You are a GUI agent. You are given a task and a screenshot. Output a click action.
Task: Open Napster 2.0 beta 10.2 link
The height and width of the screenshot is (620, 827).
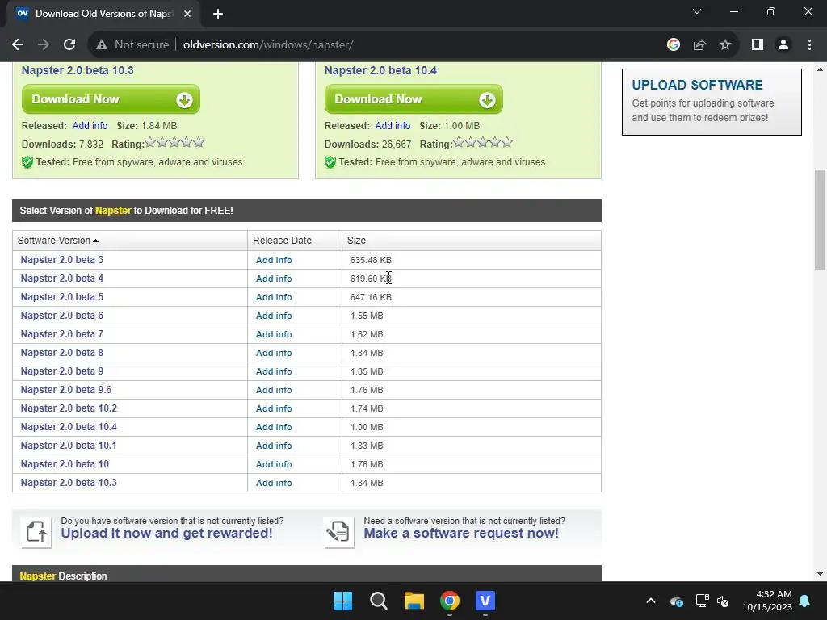(69, 408)
